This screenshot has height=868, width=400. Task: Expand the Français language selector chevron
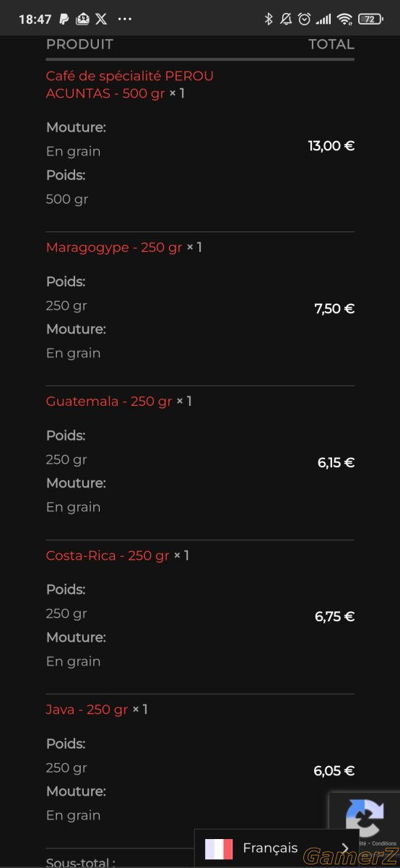pos(344,848)
